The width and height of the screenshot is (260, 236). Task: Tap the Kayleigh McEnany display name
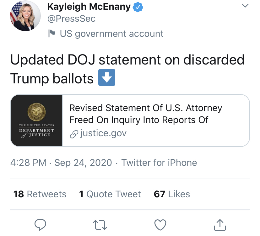point(89,7)
